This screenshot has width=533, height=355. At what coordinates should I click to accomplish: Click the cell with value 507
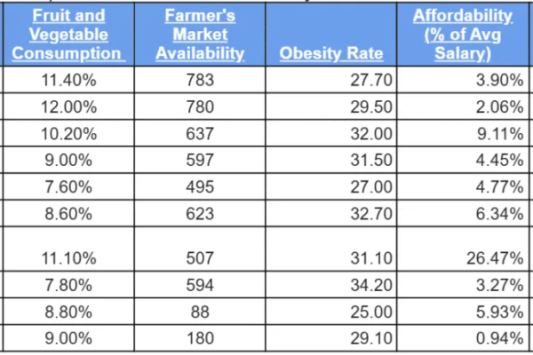200,257
